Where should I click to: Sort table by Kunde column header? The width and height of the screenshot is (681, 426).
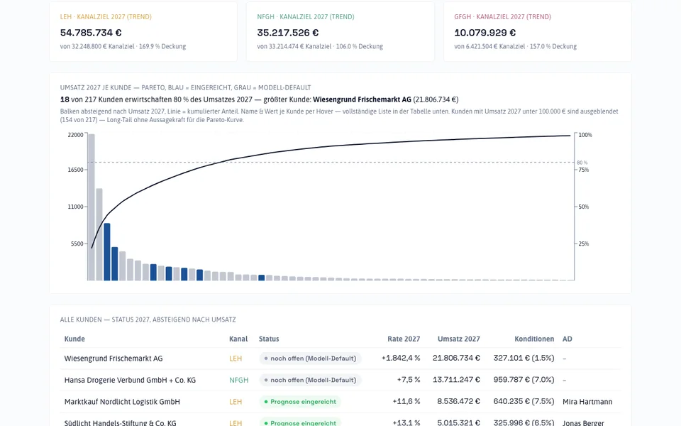[x=74, y=339]
